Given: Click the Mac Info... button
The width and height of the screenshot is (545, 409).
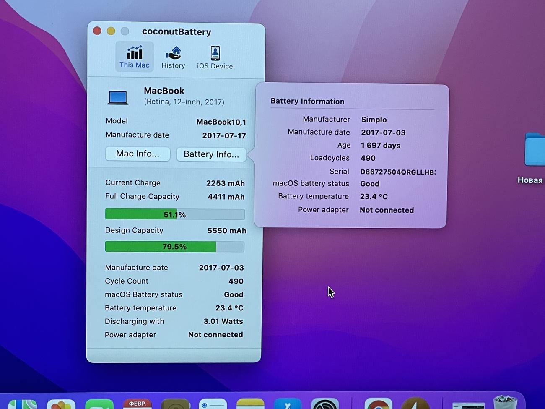Looking at the screenshot, I should 138,154.
